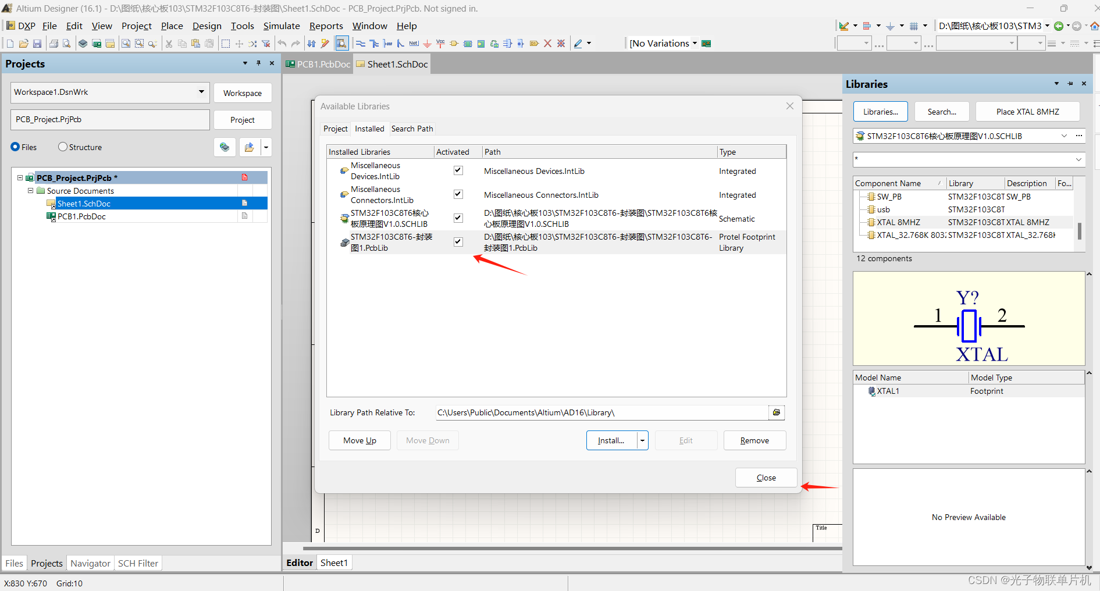The width and height of the screenshot is (1100, 591).
Task: Open the Install button dropdown arrow
Action: click(x=642, y=440)
